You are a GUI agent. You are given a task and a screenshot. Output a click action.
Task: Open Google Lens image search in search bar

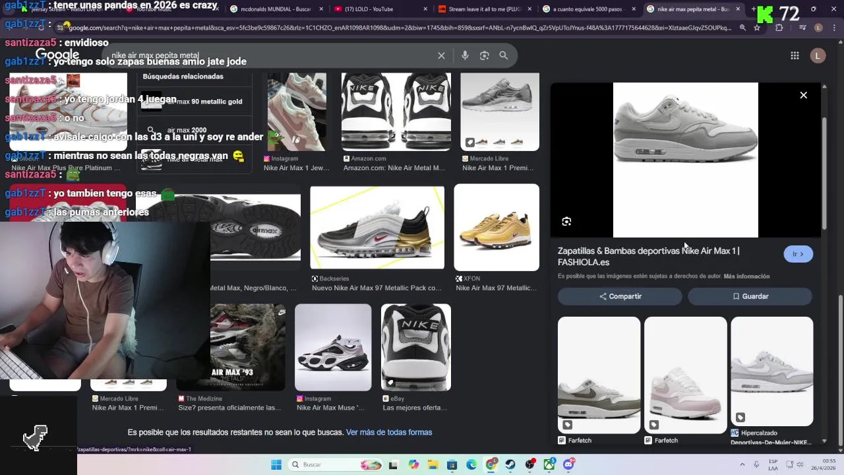pyautogui.click(x=484, y=55)
